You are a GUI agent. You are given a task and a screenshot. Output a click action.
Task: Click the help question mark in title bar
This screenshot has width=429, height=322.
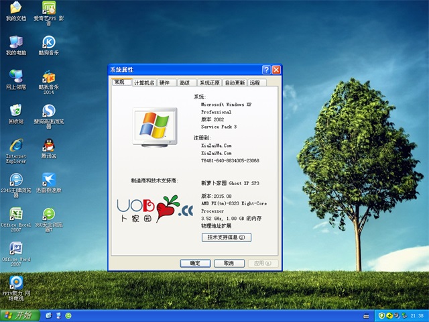[x=266, y=70]
